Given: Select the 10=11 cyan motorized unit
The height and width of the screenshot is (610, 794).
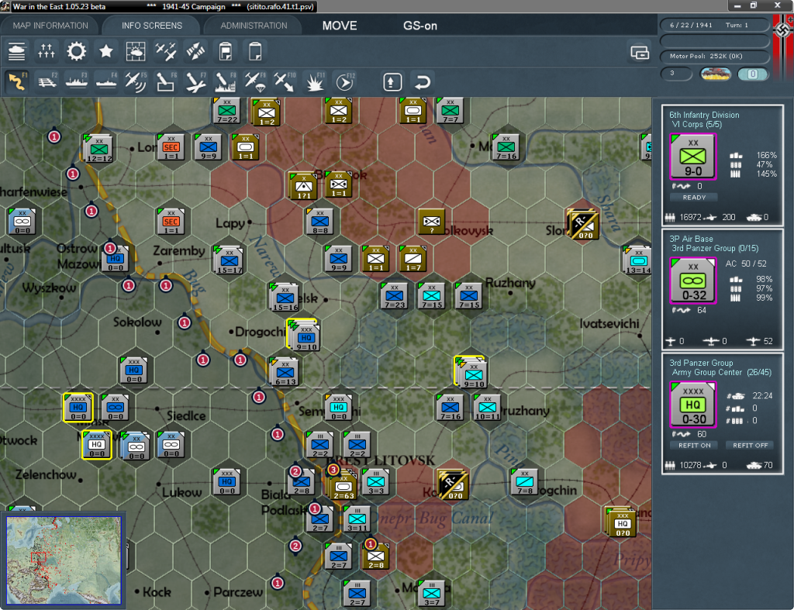Looking at the screenshot, I should point(487,408).
